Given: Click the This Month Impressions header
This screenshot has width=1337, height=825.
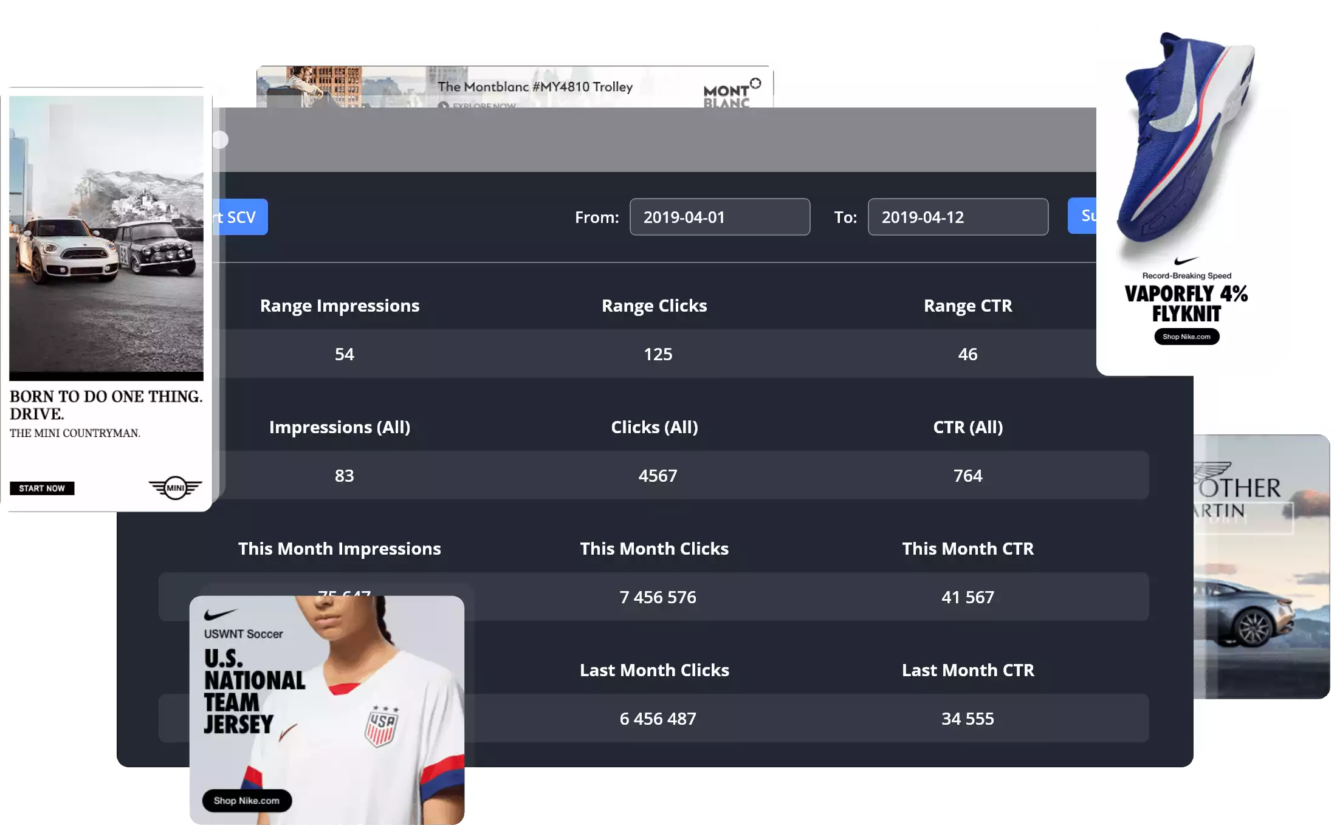Looking at the screenshot, I should [340, 549].
